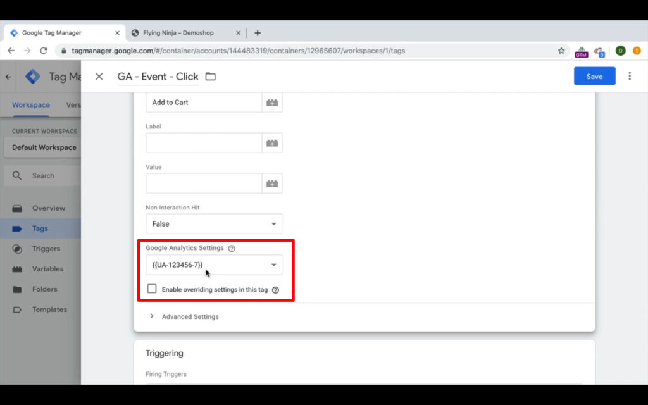Click the folder icon next to tag name

pos(211,77)
